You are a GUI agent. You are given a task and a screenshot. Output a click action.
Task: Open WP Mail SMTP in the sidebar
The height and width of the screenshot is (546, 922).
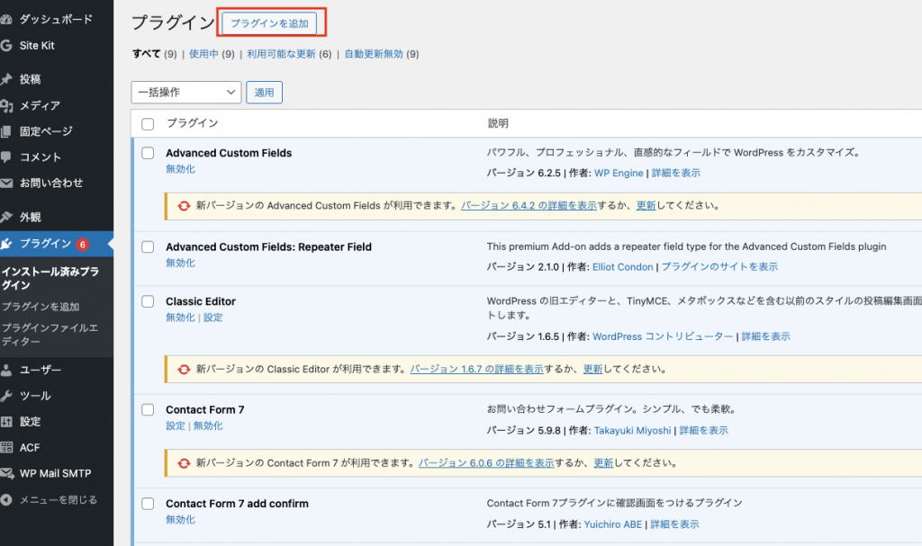(55, 473)
